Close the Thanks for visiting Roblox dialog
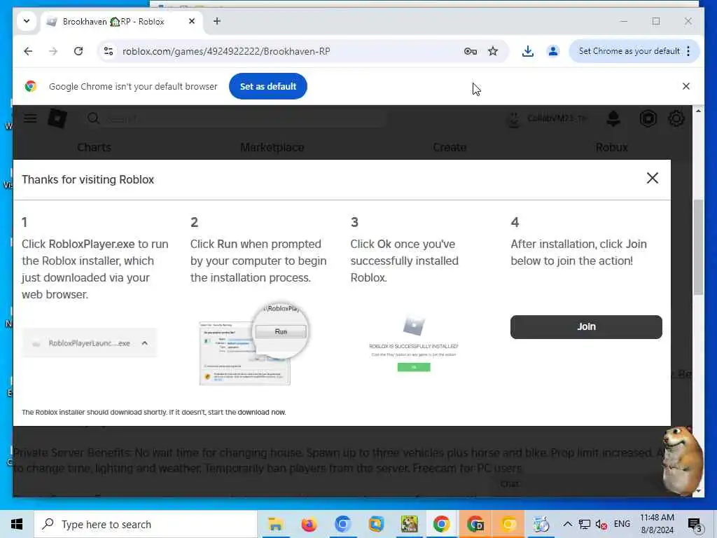The height and width of the screenshot is (538, 717). tap(653, 178)
